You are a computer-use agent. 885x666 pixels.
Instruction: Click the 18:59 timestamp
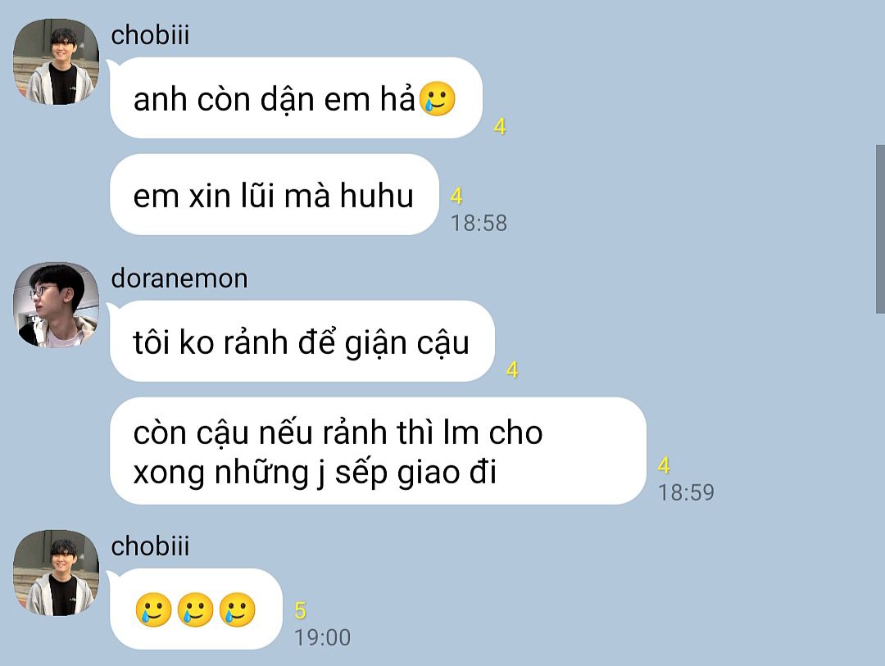687,492
